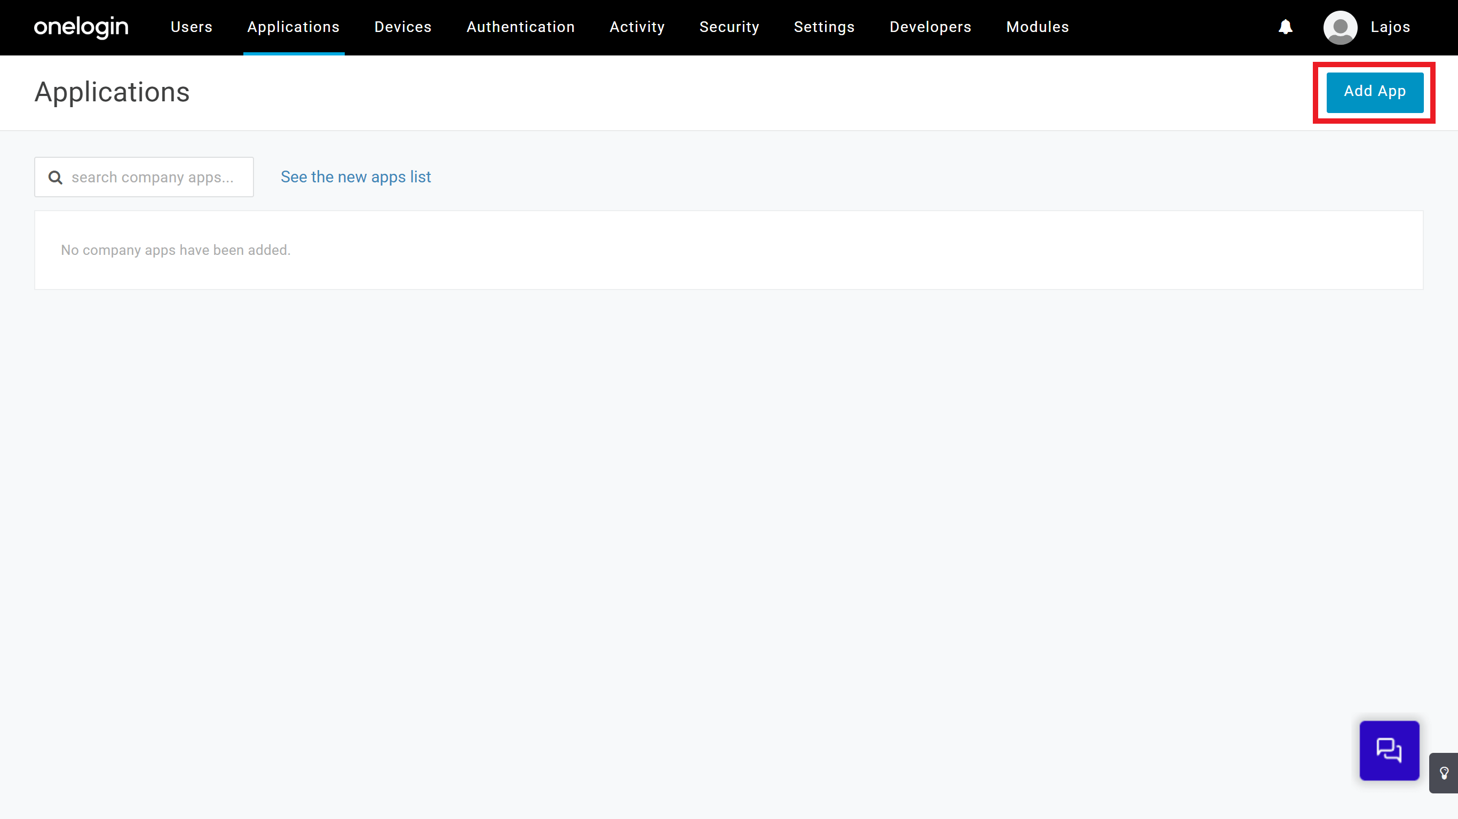
Task: Open the Settings section
Action: (x=823, y=27)
